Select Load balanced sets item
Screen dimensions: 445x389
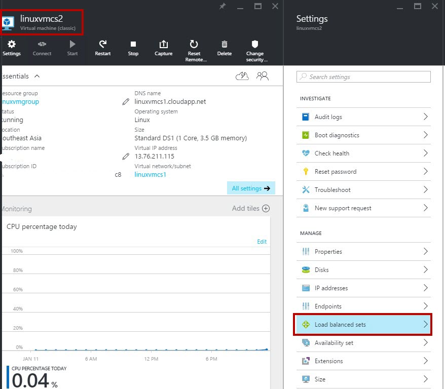[x=363, y=324]
